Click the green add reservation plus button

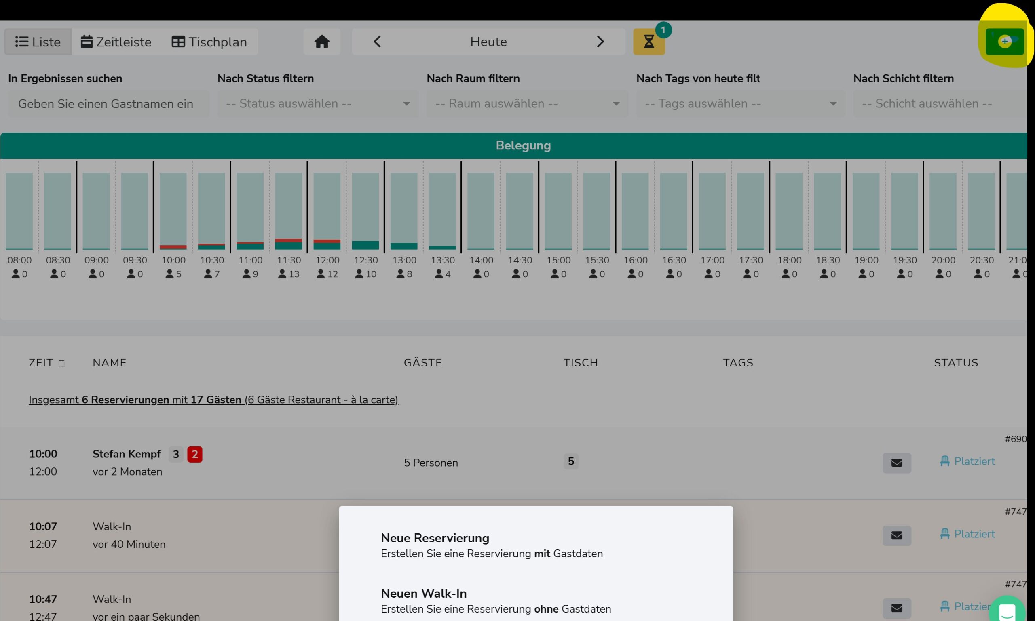(1004, 42)
